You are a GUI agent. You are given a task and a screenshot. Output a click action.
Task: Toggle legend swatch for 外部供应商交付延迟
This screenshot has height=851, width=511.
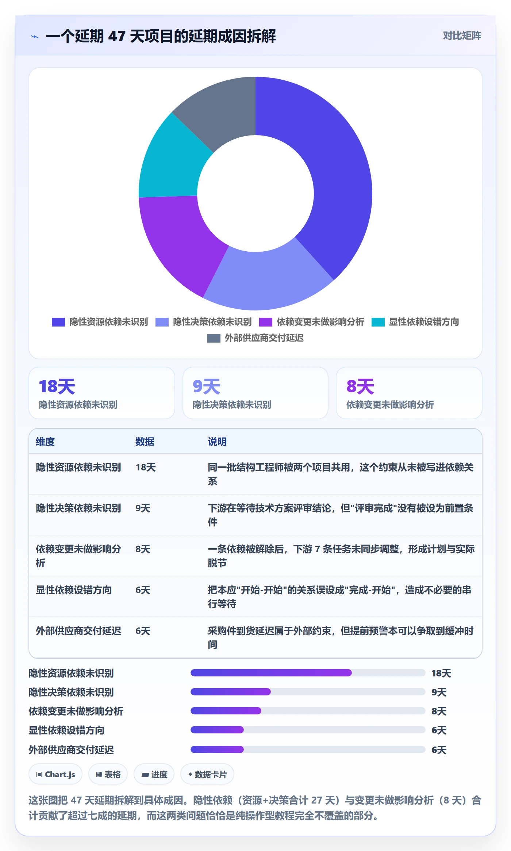(x=214, y=338)
